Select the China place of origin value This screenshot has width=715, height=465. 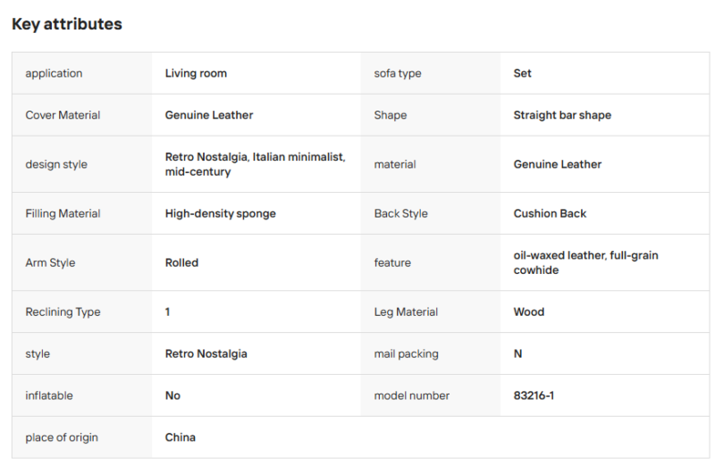click(x=181, y=437)
